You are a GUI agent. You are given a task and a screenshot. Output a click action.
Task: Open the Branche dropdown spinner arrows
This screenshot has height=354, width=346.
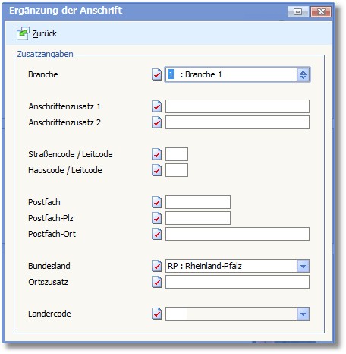303,74
